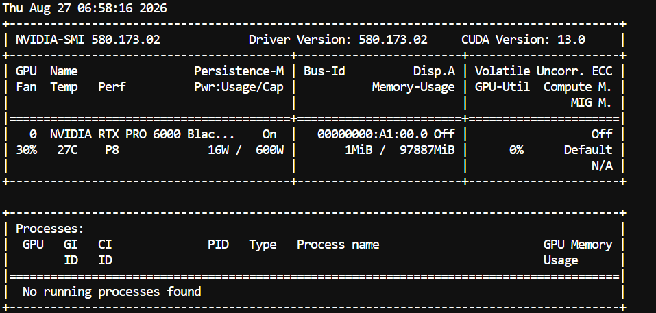Click the "Temp" column header
This screenshot has height=313, width=656.
point(64,87)
